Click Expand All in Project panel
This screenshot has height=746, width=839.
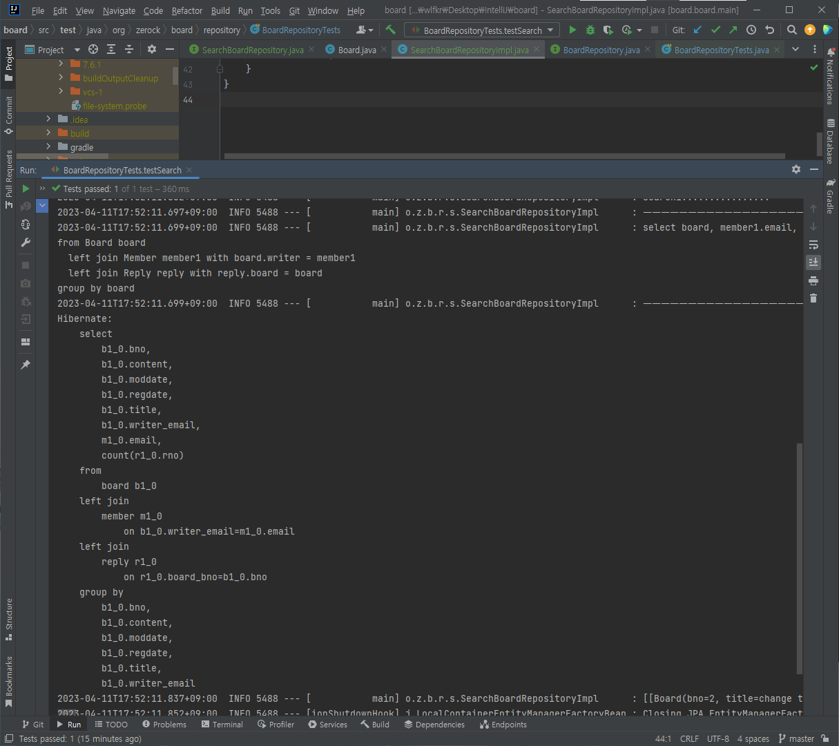pyautogui.click(x=111, y=50)
